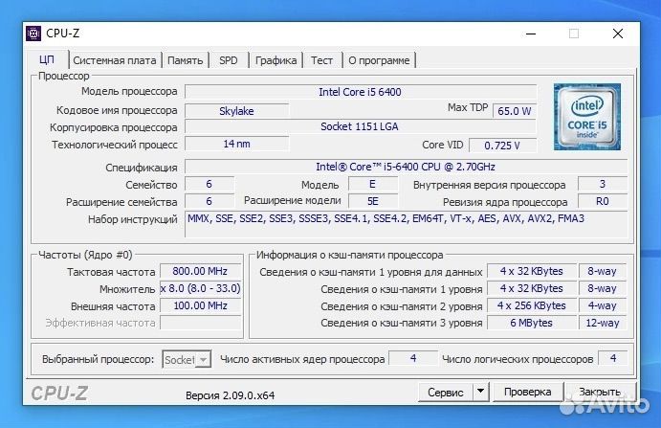
Task: Click the 0.725 V Core VID value
Action: pyautogui.click(x=502, y=146)
